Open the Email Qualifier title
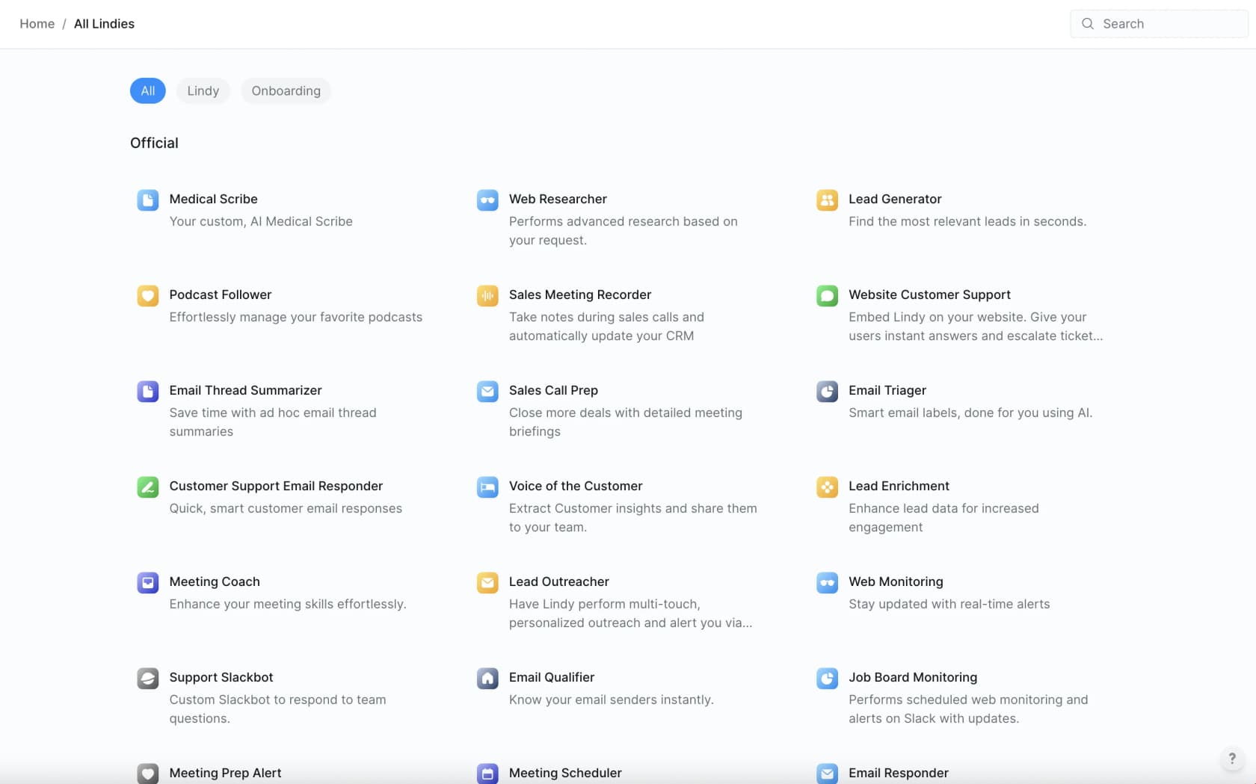 tap(552, 677)
